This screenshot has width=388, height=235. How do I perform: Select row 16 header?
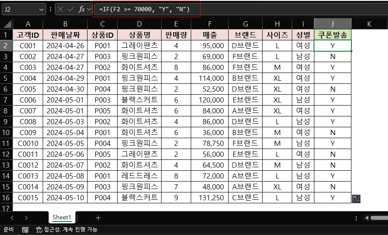click(x=6, y=198)
